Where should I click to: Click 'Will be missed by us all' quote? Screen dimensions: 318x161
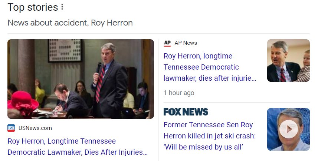203,147
